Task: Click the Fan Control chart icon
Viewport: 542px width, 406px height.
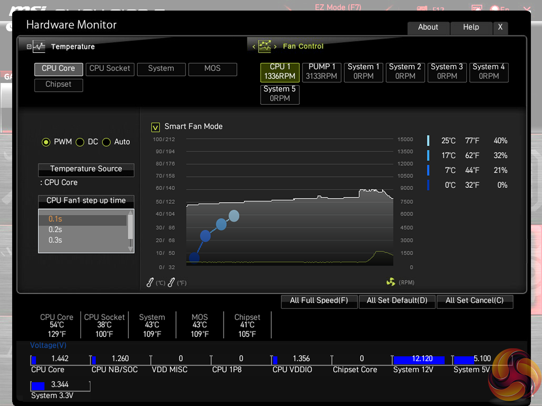Action: pos(264,47)
